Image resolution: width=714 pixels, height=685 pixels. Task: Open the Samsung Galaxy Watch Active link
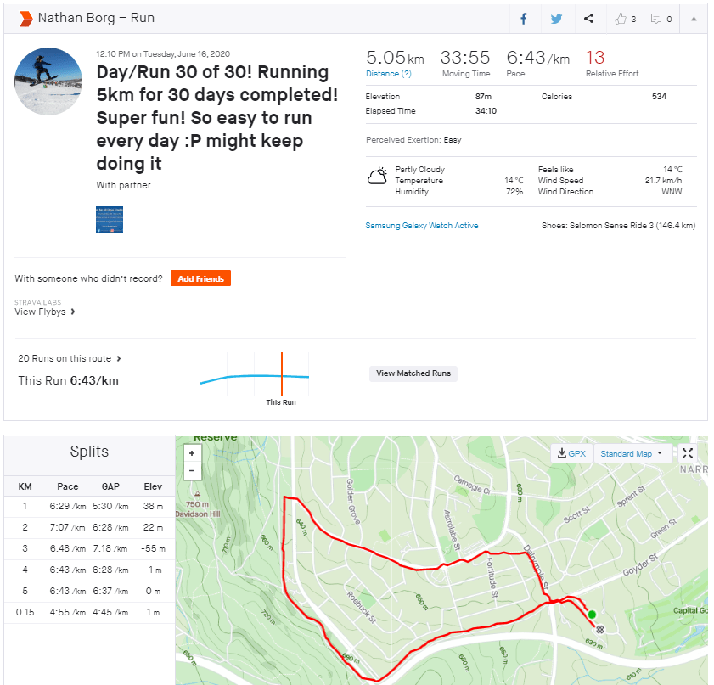tap(421, 226)
